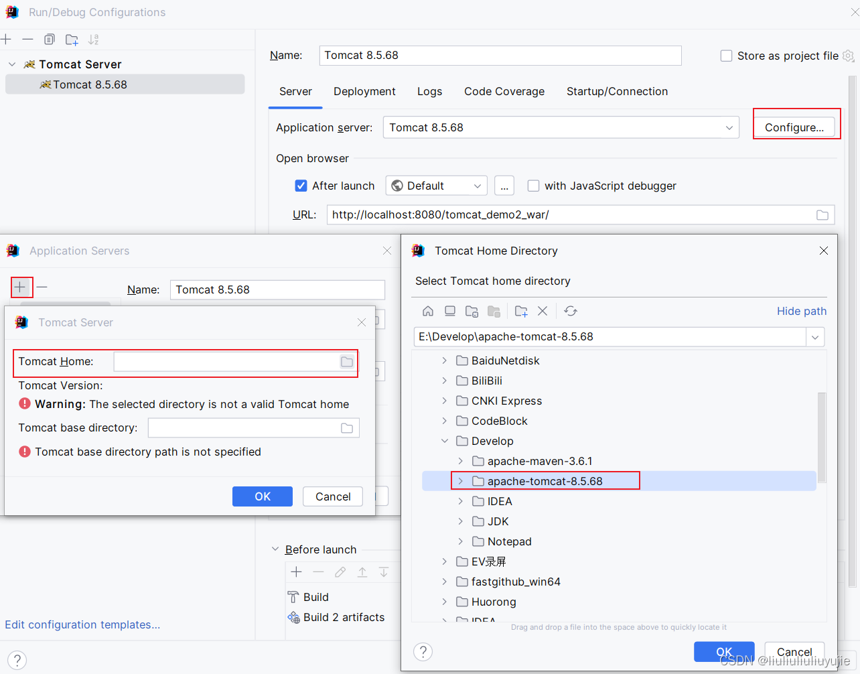Browse for the Tomcat Home folder
Viewport: 860px width, 674px height.
pos(346,362)
